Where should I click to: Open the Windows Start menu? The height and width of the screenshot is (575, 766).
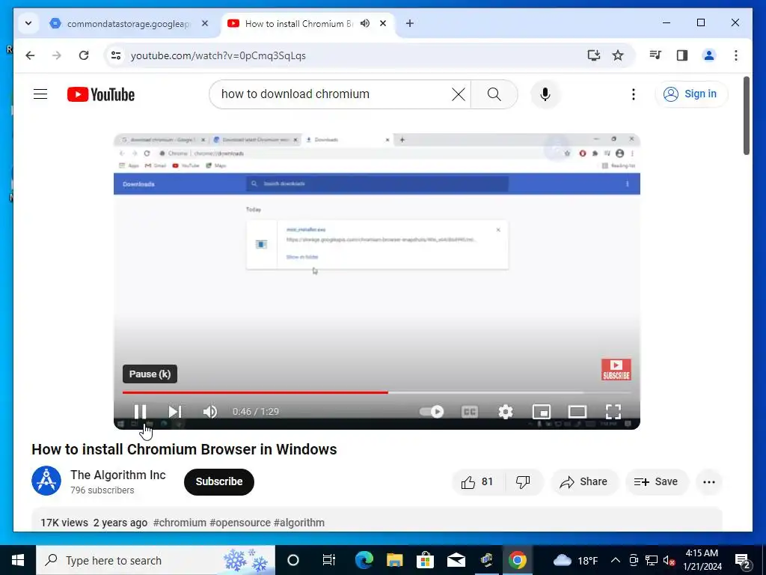click(x=18, y=560)
